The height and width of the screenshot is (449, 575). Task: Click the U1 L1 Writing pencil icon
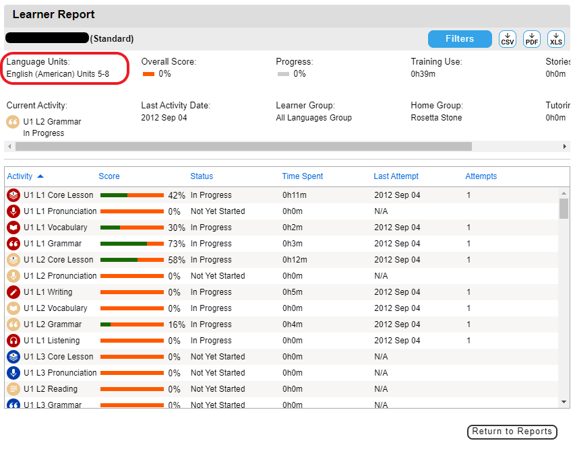coord(14,291)
